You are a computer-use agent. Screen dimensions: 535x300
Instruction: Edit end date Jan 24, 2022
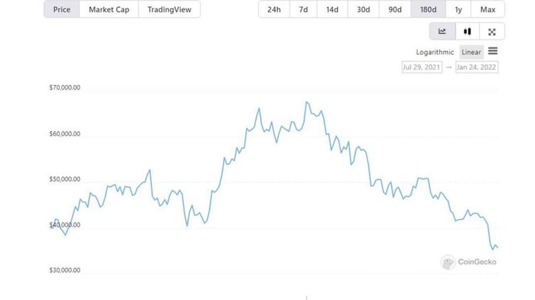point(477,67)
